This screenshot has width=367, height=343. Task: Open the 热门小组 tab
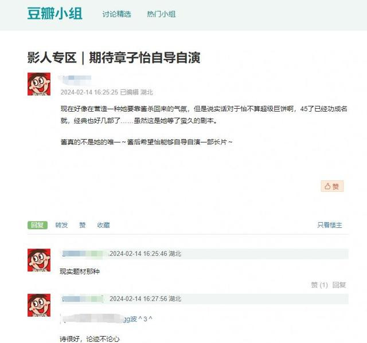161,14
